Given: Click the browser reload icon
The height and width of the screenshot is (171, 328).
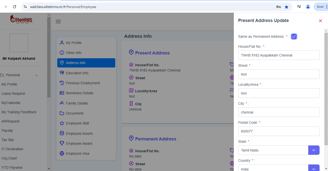Looking at the screenshot, I should pyautogui.click(x=14, y=7).
